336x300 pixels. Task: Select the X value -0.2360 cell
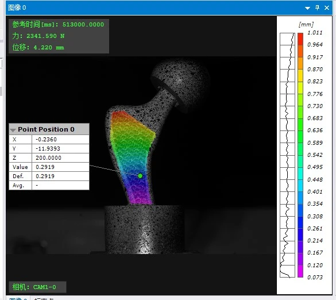[60, 140]
